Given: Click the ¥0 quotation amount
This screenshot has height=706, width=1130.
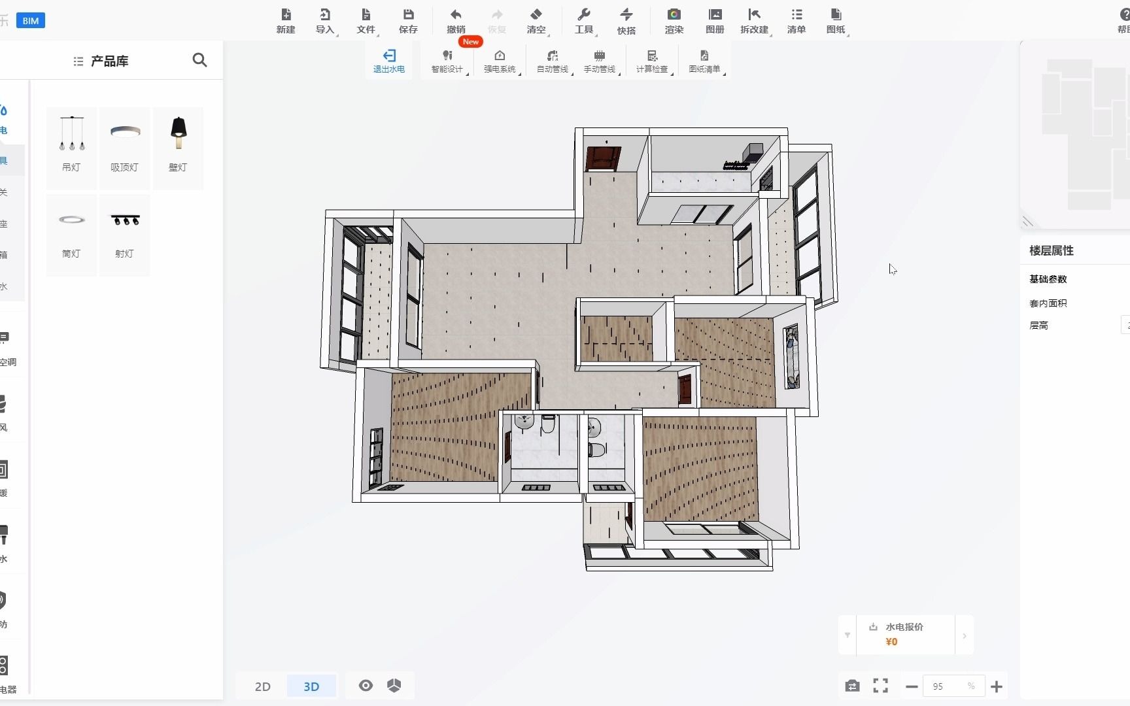Looking at the screenshot, I should pos(891,642).
